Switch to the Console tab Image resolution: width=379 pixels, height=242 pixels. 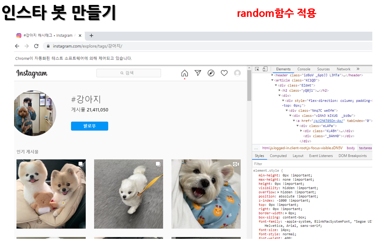(x=304, y=69)
